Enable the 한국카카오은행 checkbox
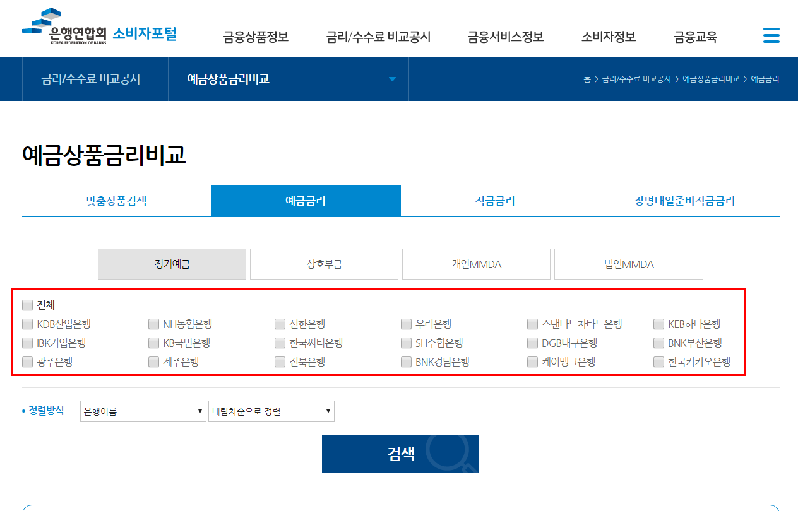Image resolution: width=798 pixels, height=511 pixels. pos(658,362)
